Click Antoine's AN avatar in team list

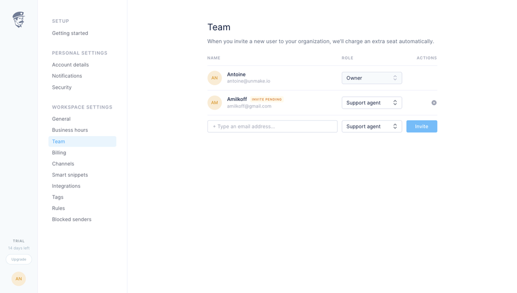click(214, 78)
